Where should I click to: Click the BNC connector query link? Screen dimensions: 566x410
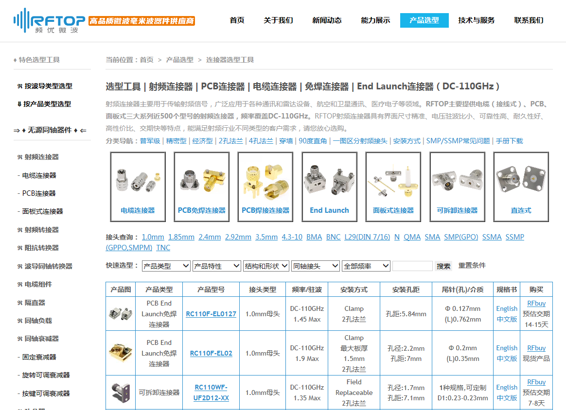(333, 237)
